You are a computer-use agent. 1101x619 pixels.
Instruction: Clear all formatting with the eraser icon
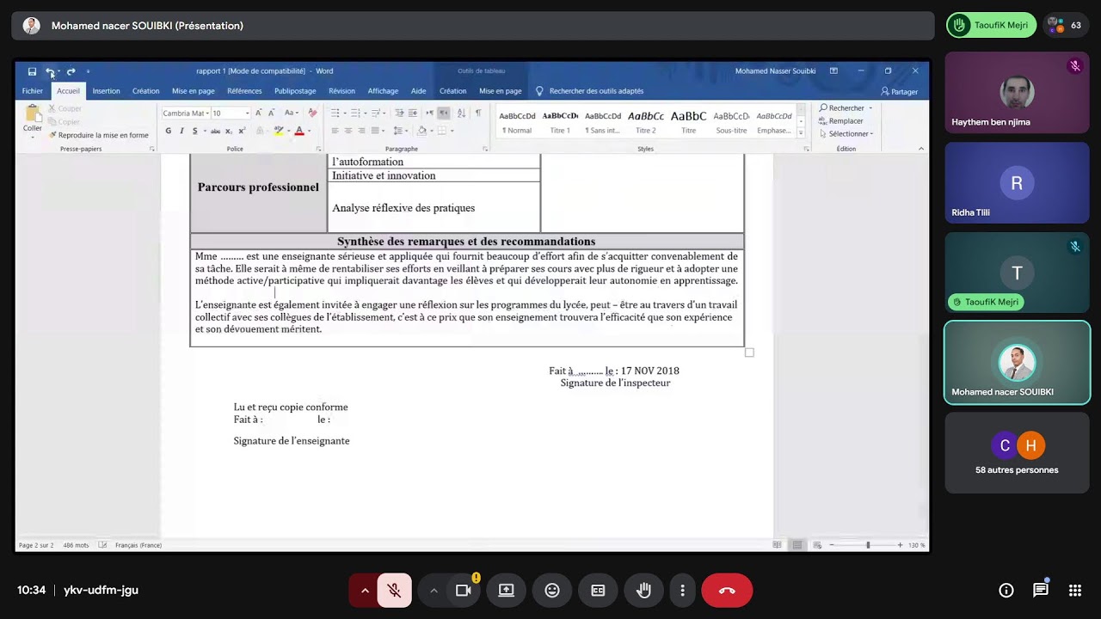313,113
